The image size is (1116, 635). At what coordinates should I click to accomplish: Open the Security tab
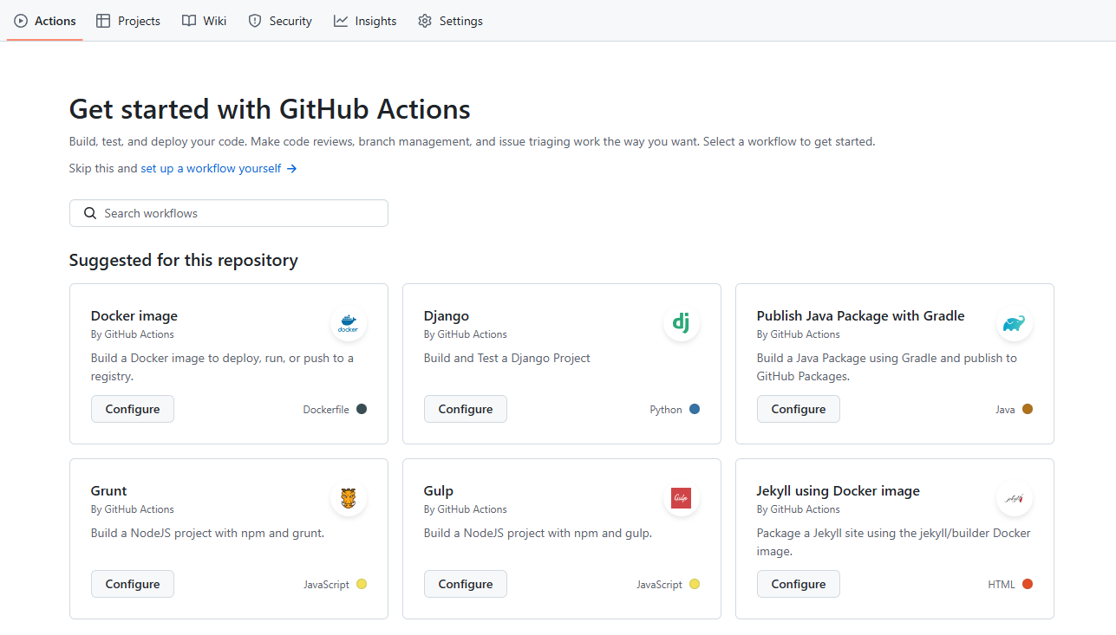pos(280,21)
